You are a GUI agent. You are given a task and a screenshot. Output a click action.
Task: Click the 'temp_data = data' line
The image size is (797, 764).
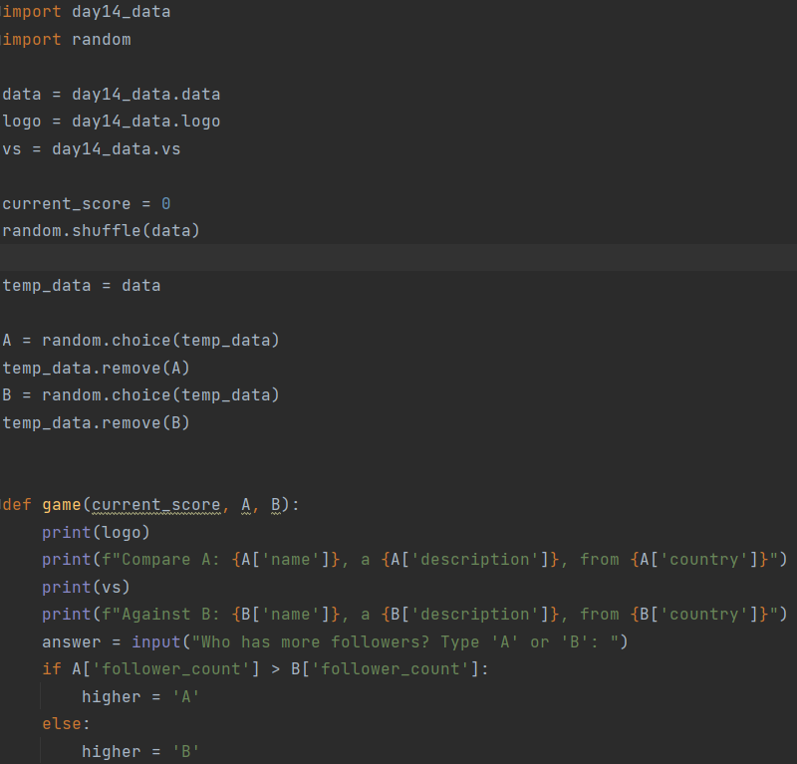click(82, 286)
